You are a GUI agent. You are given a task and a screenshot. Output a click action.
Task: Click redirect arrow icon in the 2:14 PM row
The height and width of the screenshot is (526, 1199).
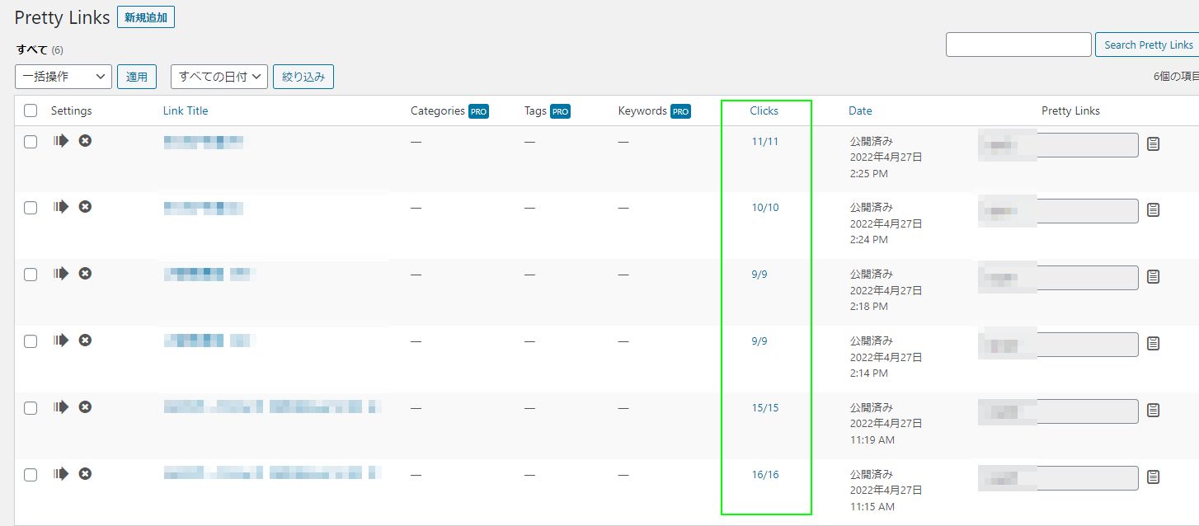click(61, 340)
